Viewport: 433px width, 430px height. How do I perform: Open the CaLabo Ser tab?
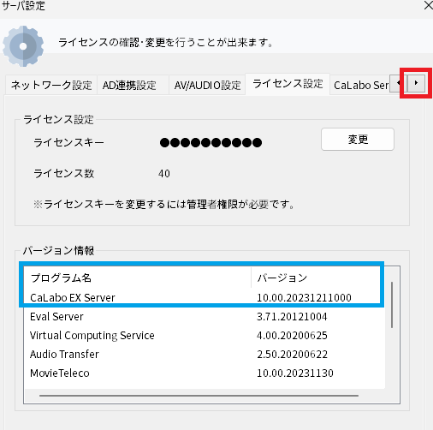click(360, 85)
